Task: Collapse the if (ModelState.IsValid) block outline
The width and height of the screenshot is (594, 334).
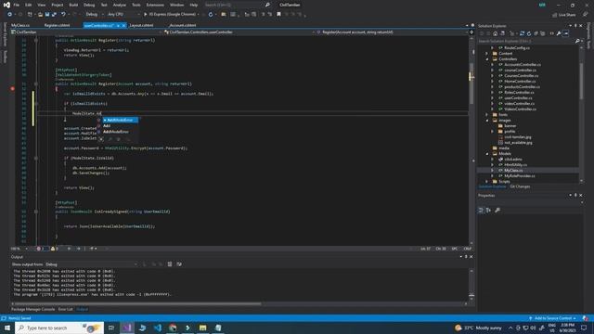Action: pos(36,159)
